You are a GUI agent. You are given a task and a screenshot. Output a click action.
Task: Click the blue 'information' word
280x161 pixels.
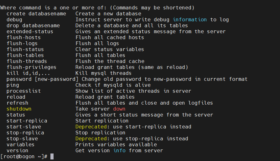pos(190,20)
